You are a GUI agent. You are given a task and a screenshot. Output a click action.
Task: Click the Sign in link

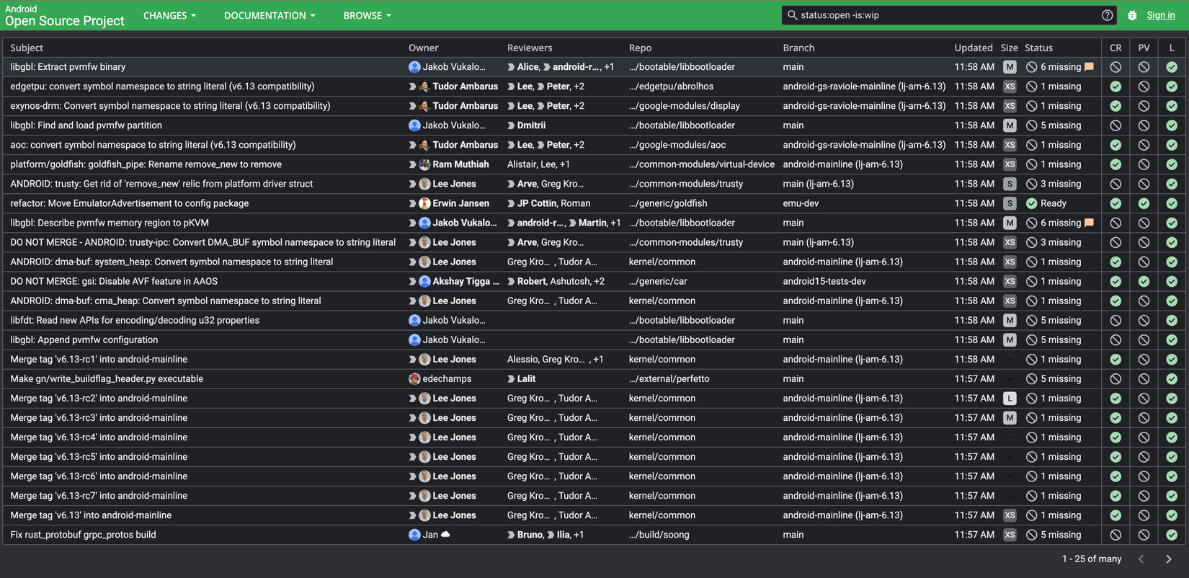[x=1160, y=15]
